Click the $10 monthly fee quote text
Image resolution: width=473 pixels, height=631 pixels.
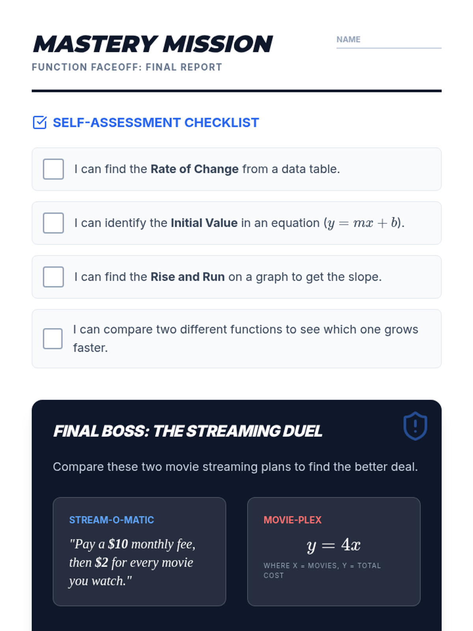coord(132,562)
